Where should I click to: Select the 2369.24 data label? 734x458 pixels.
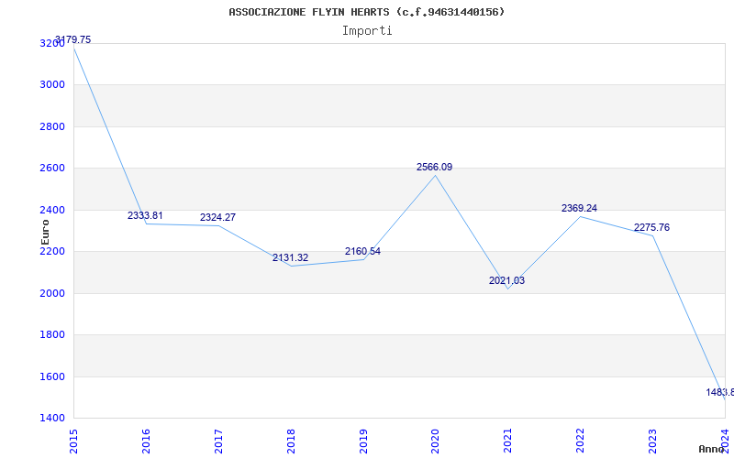(x=580, y=208)
